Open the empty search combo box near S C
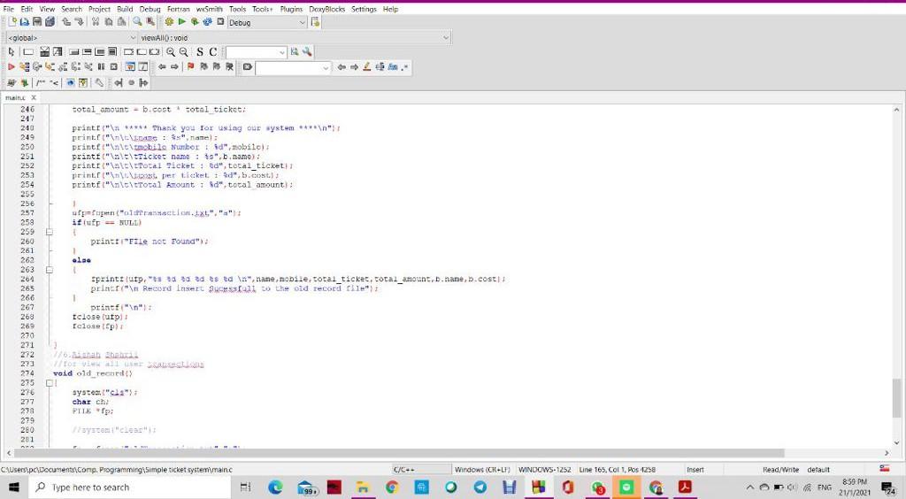Image resolution: width=906 pixels, height=499 pixels. [x=256, y=52]
